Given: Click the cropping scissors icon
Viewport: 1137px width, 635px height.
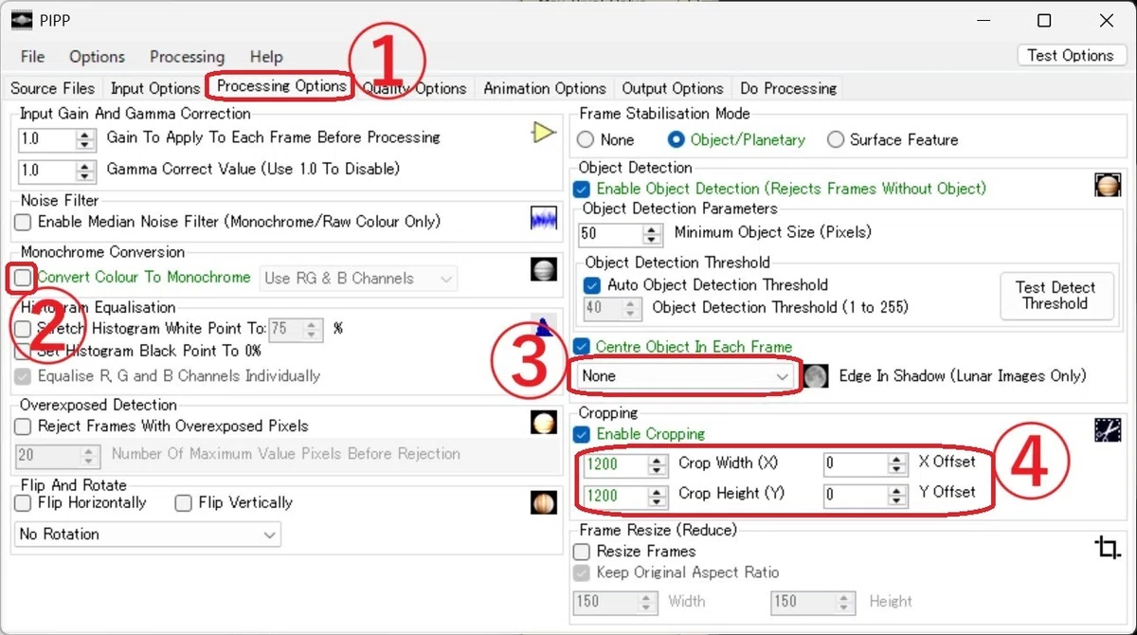Looking at the screenshot, I should click(x=1108, y=429).
